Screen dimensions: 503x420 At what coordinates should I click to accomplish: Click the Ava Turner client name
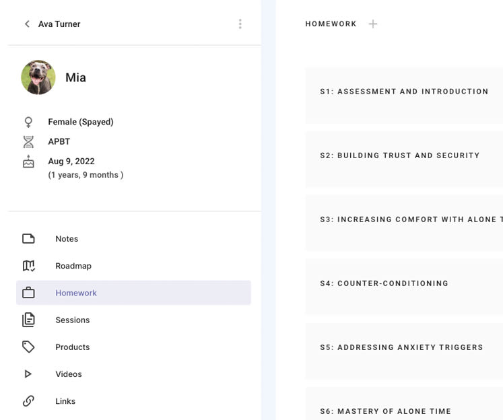tap(59, 24)
